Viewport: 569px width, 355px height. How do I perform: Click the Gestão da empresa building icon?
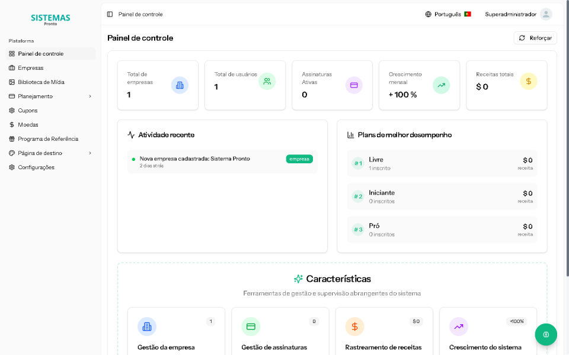[147, 327]
